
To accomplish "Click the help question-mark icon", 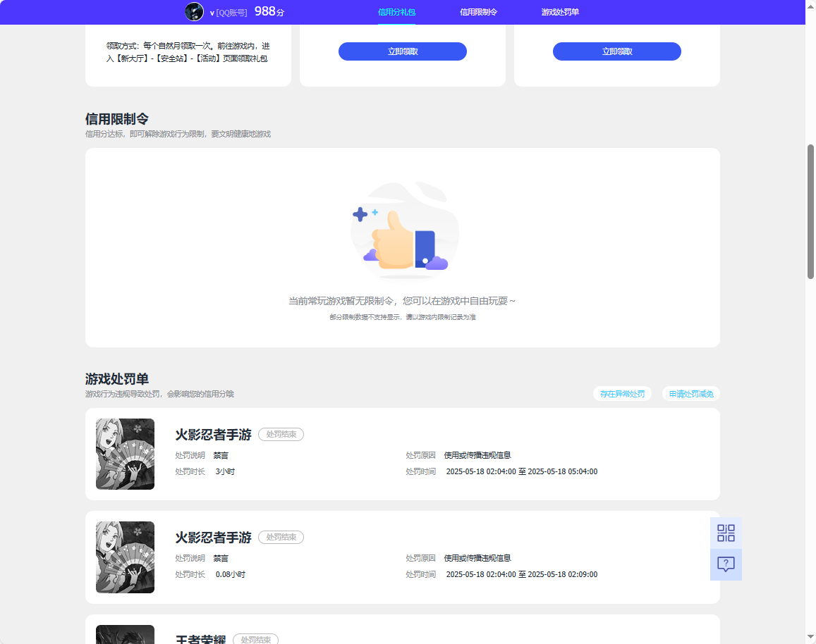I will point(726,564).
